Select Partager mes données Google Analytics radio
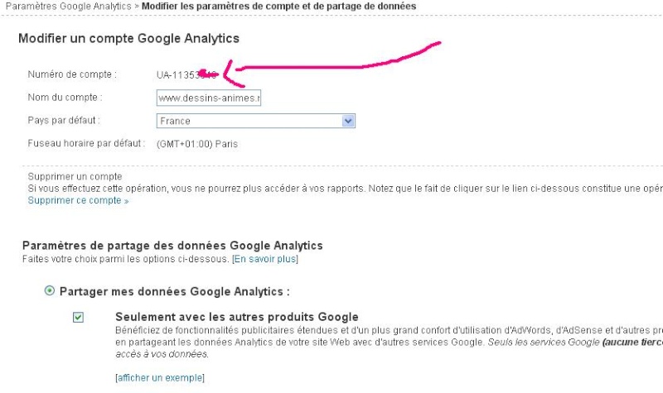This screenshot has width=663, height=393. pos(50,291)
